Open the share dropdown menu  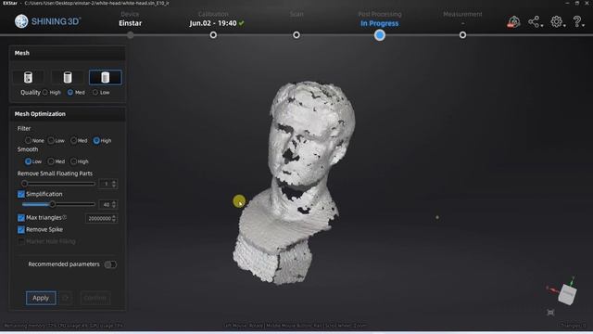tap(536, 21)
